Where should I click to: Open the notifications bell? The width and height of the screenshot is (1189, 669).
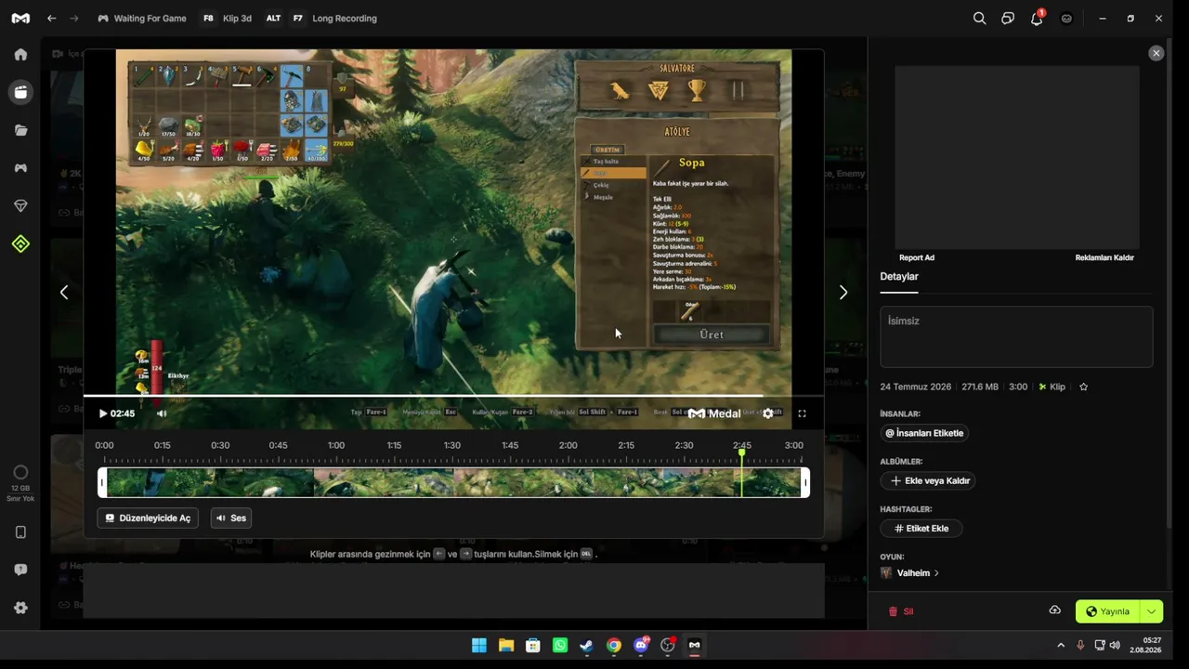coord(1037,19)
